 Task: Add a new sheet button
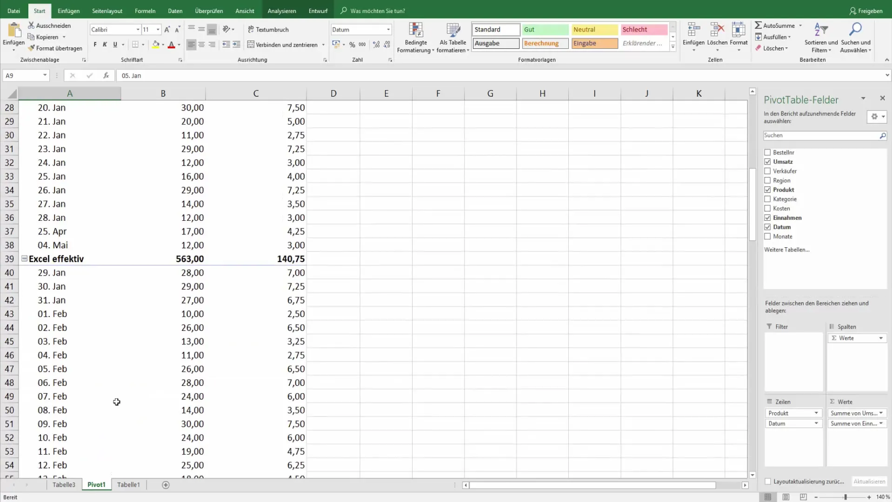[166, 485]
